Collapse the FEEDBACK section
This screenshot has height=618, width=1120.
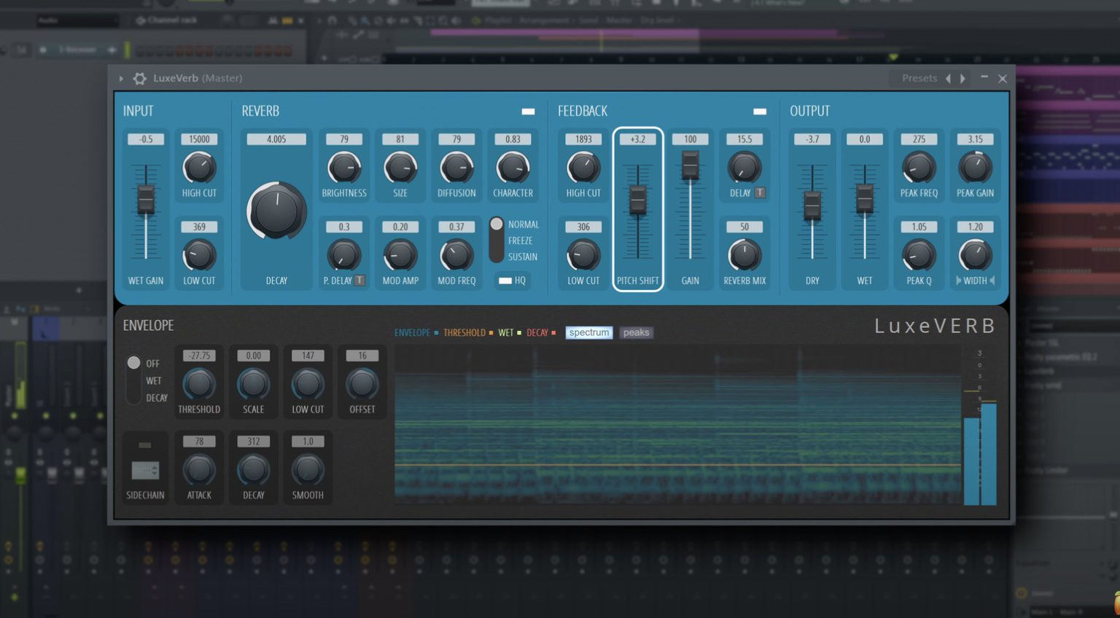click(760, 111)
